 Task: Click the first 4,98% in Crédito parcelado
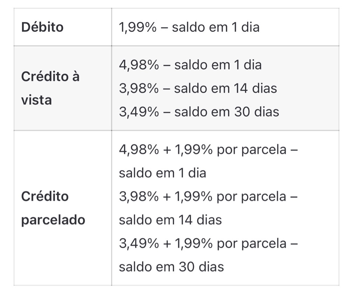[139, 150]
